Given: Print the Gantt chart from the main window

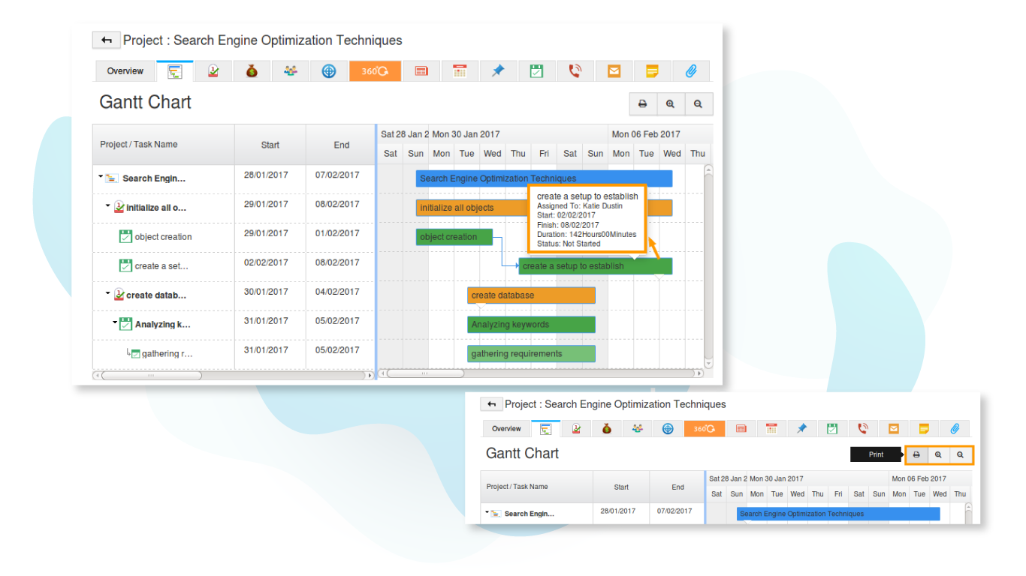Looking at the screenshot, I should tap(642, 104).
